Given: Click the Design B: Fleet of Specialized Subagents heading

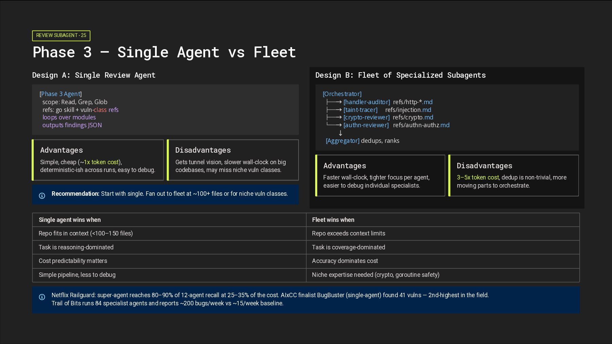Looking at the screenshot, I should point(401,75).
